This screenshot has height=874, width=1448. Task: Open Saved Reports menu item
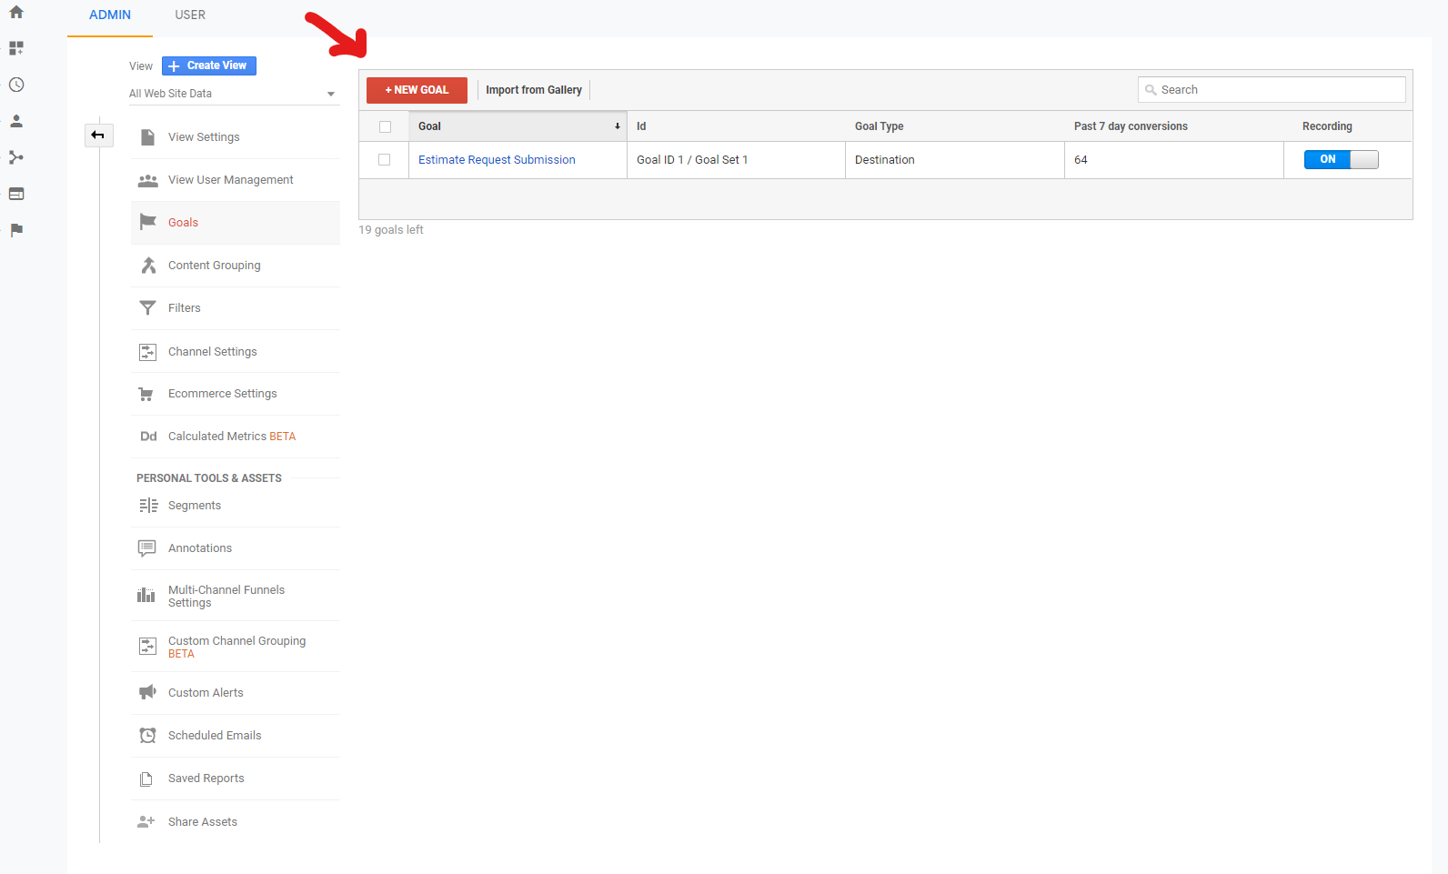pyautogui.click(x=236, y=779)
